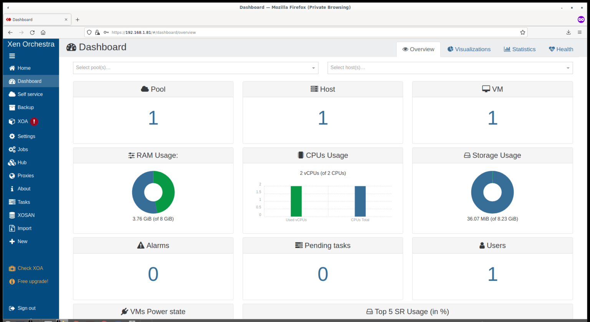The height and width of the screenshot is (322, 590).
Task: Click the Sign out button
Action: (x=26, y=308)
